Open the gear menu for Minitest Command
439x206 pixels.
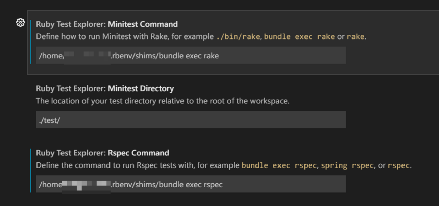[20, 23]
